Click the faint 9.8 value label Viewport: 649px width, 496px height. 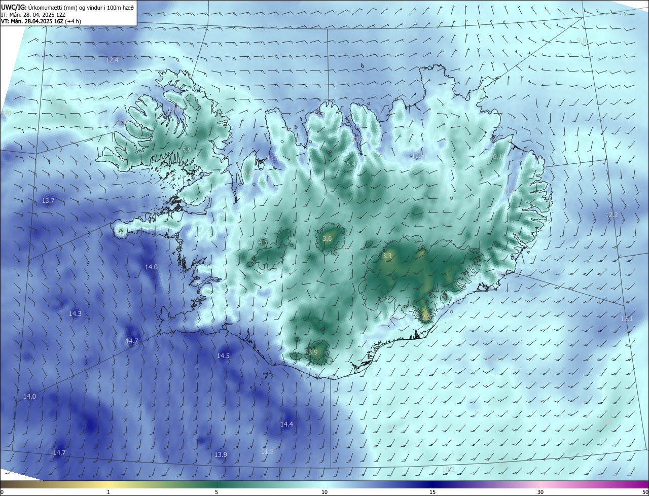point(582,40)
